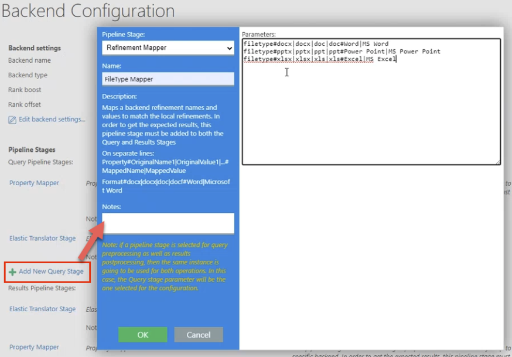512x357 pixels.
Task: Click the green plus icon for new query stage
Action: (12, 272)
